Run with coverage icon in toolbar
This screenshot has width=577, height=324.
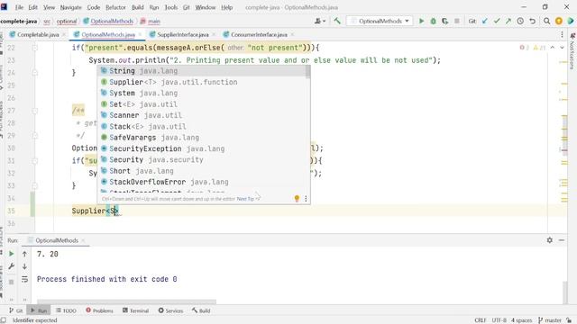point(444,22)
